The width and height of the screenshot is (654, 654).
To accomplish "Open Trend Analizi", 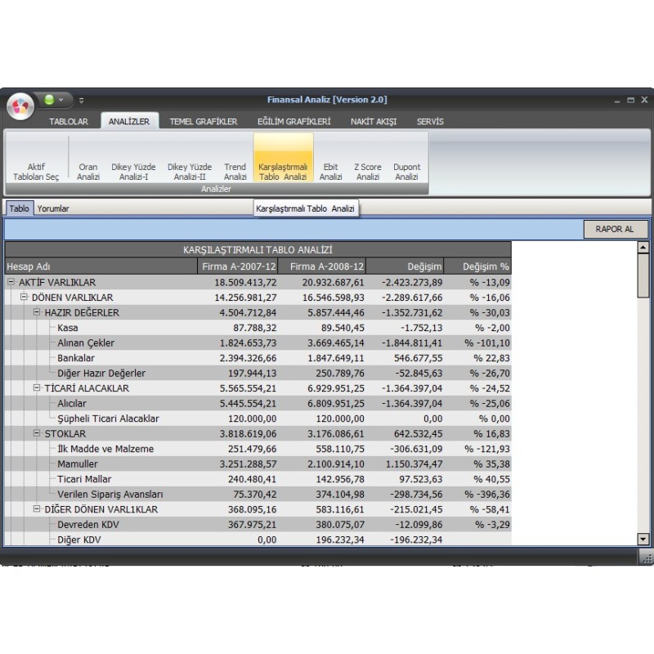I will pyautogui.click(x=235, y=159).
